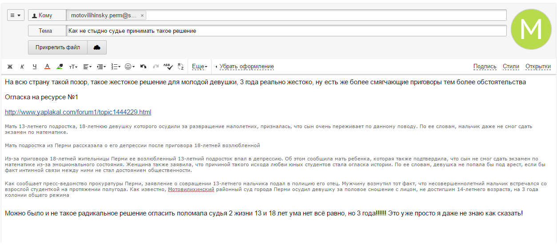Image resolution: width=557 pixels, height=246 pixels.
Task: Open the numbered list options
Action: tap(116, 66)
